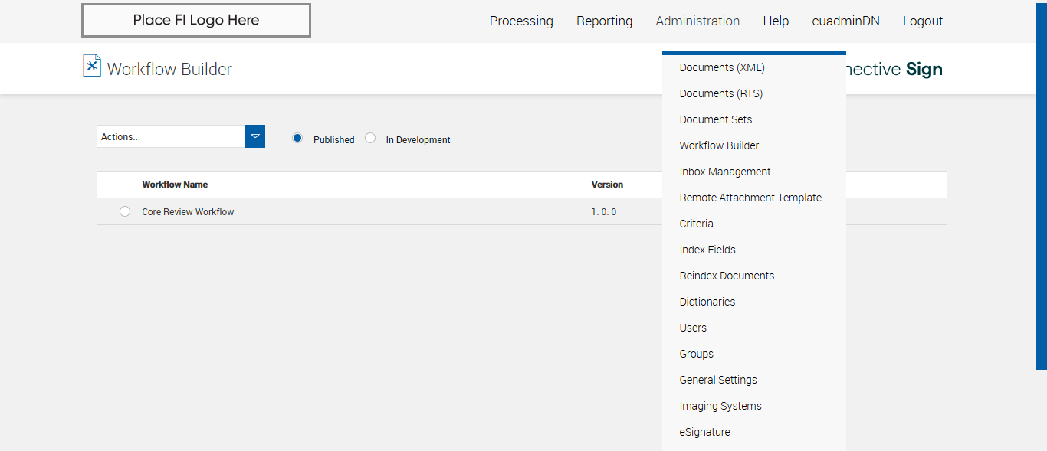Click the cuadminDN user menu
The image size is (1047, 451).
[x=845, y=21]
